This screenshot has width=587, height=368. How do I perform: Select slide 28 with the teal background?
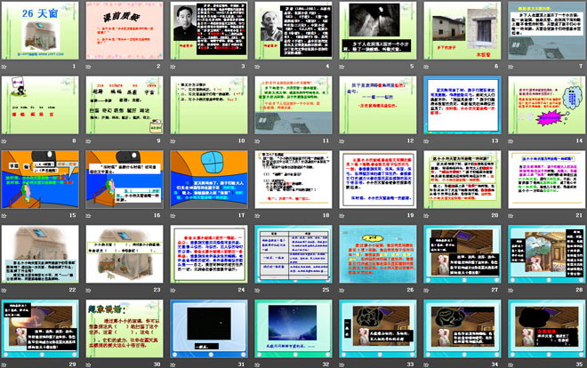(545, 257)
